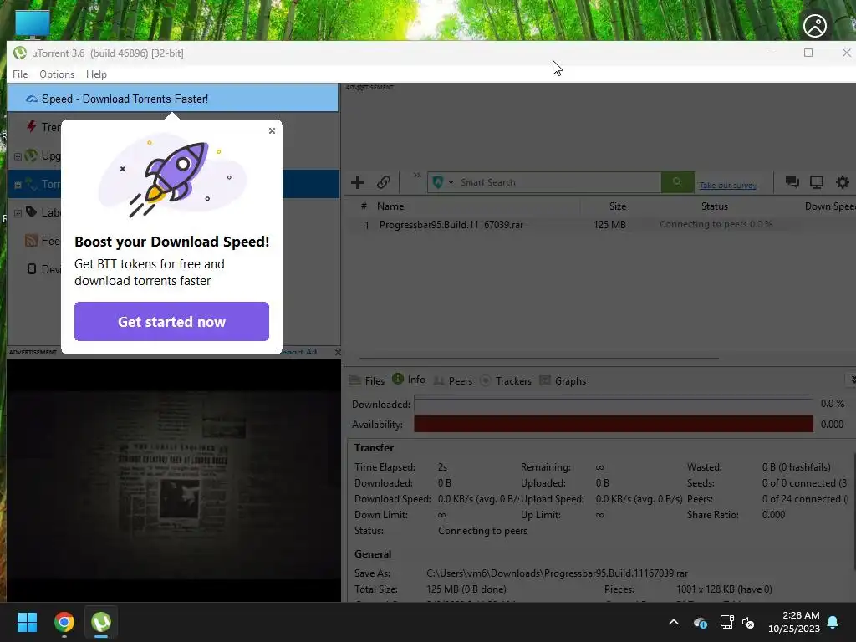
Task: Close the bottom-left advertisement
Action: [338, 352]
